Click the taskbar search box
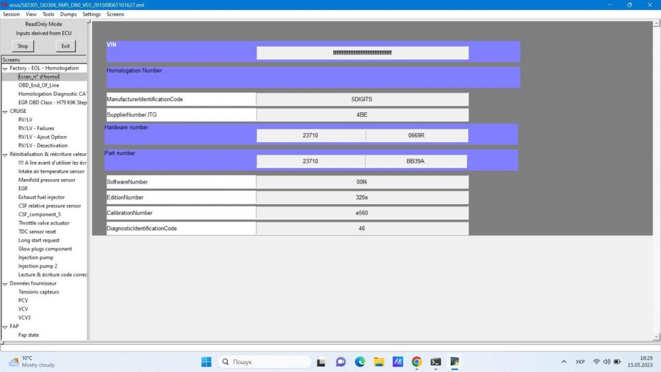 tap(265, 362)
